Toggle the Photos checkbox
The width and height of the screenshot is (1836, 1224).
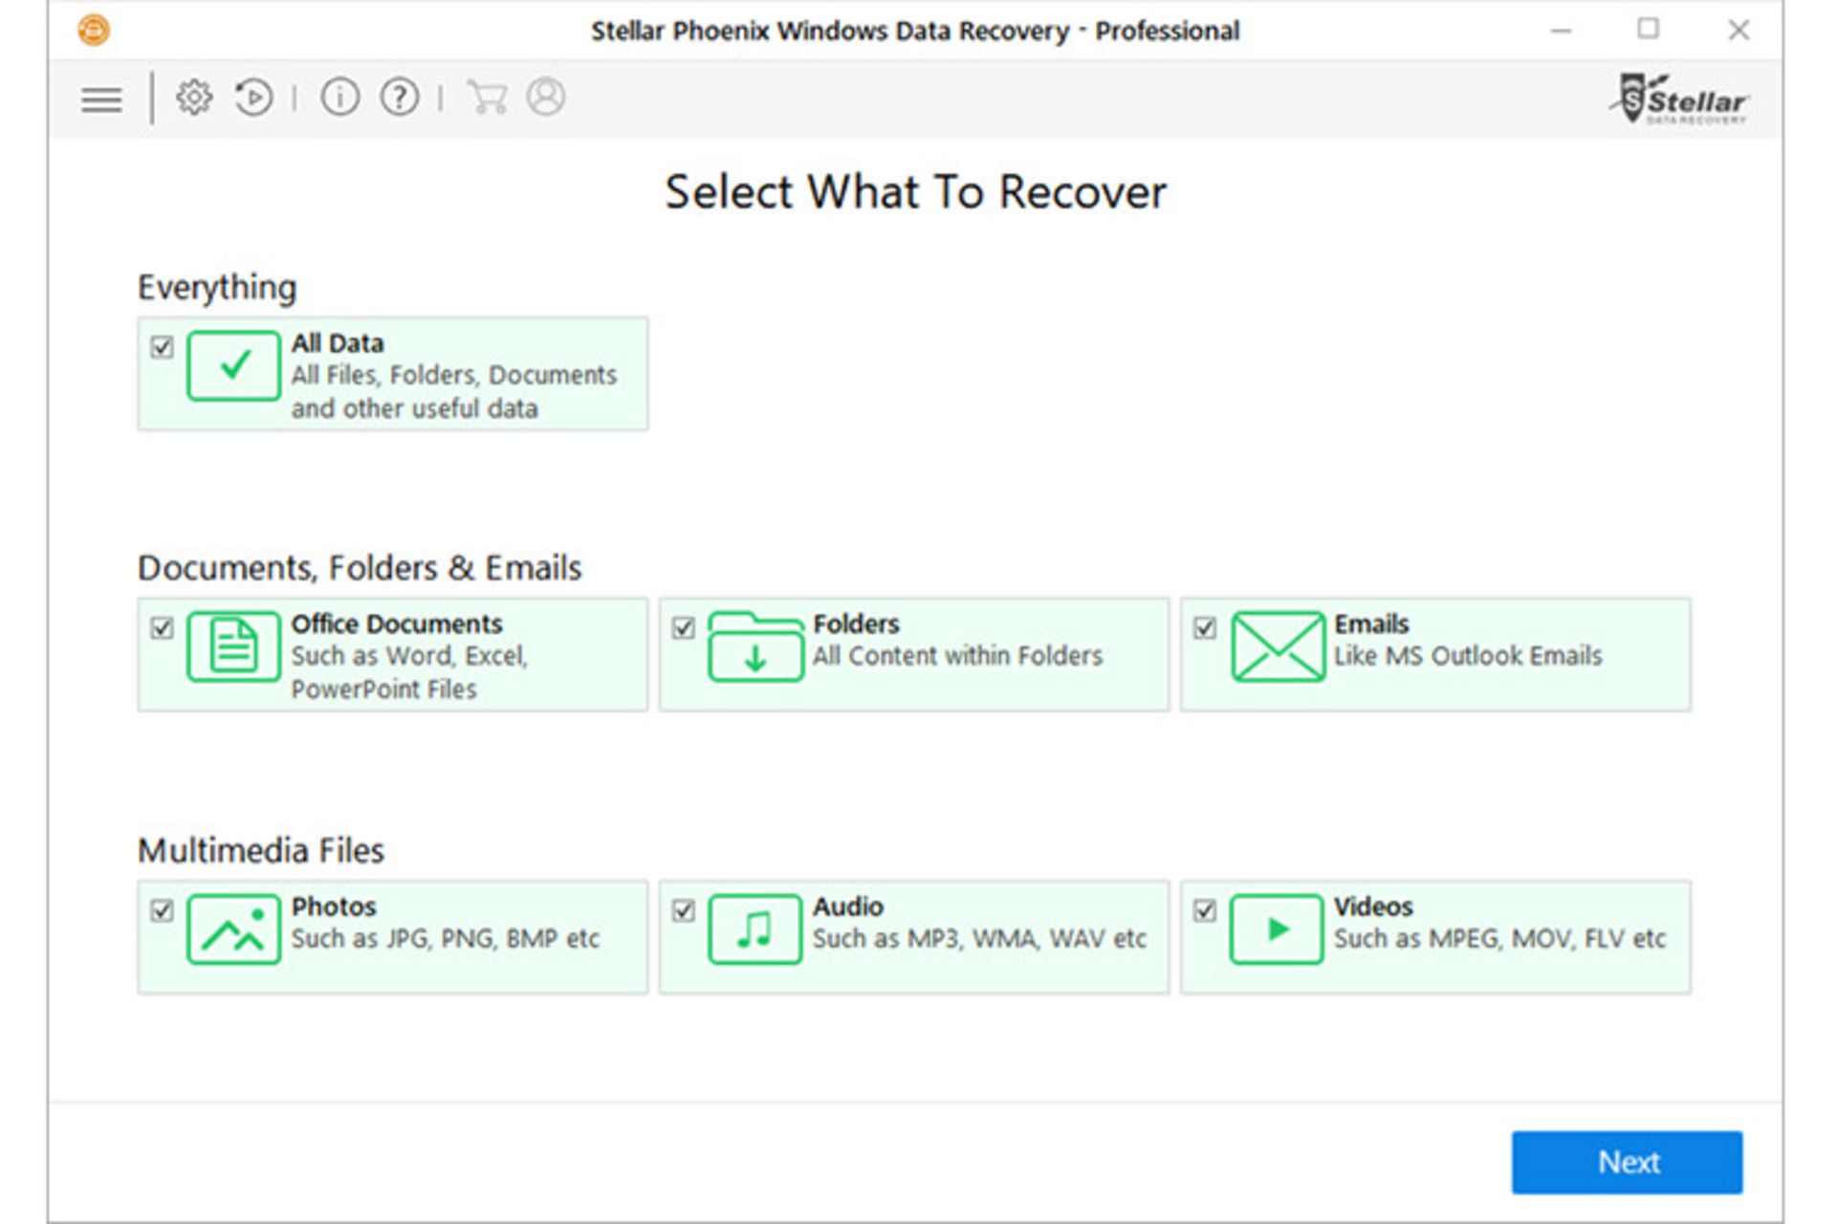[x=163, y=909]
